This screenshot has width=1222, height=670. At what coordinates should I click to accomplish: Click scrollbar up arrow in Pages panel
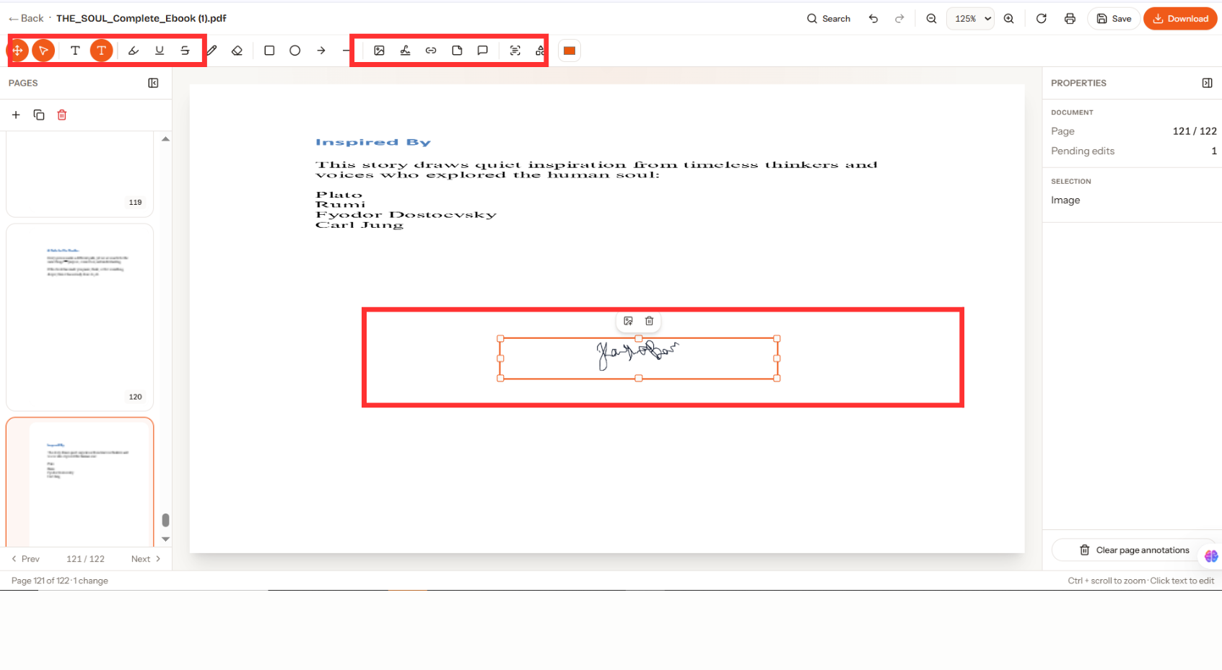[166, 139]
